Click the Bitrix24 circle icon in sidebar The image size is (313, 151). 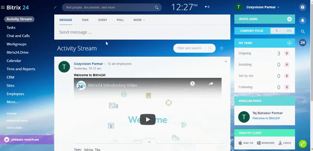point(302,43)
